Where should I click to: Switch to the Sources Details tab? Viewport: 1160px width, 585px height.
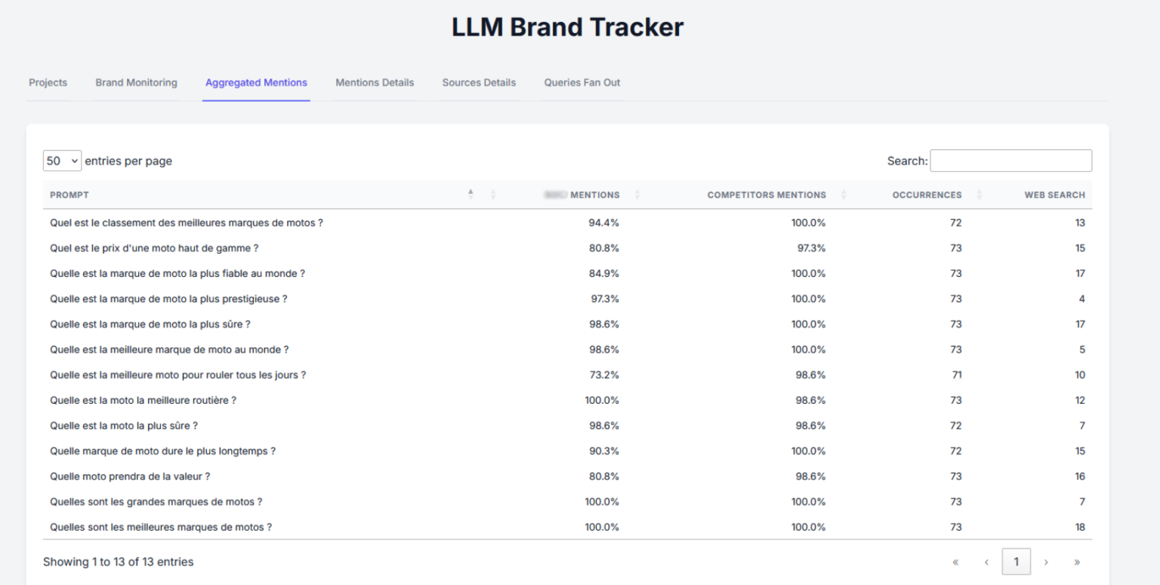pos(479,83)
